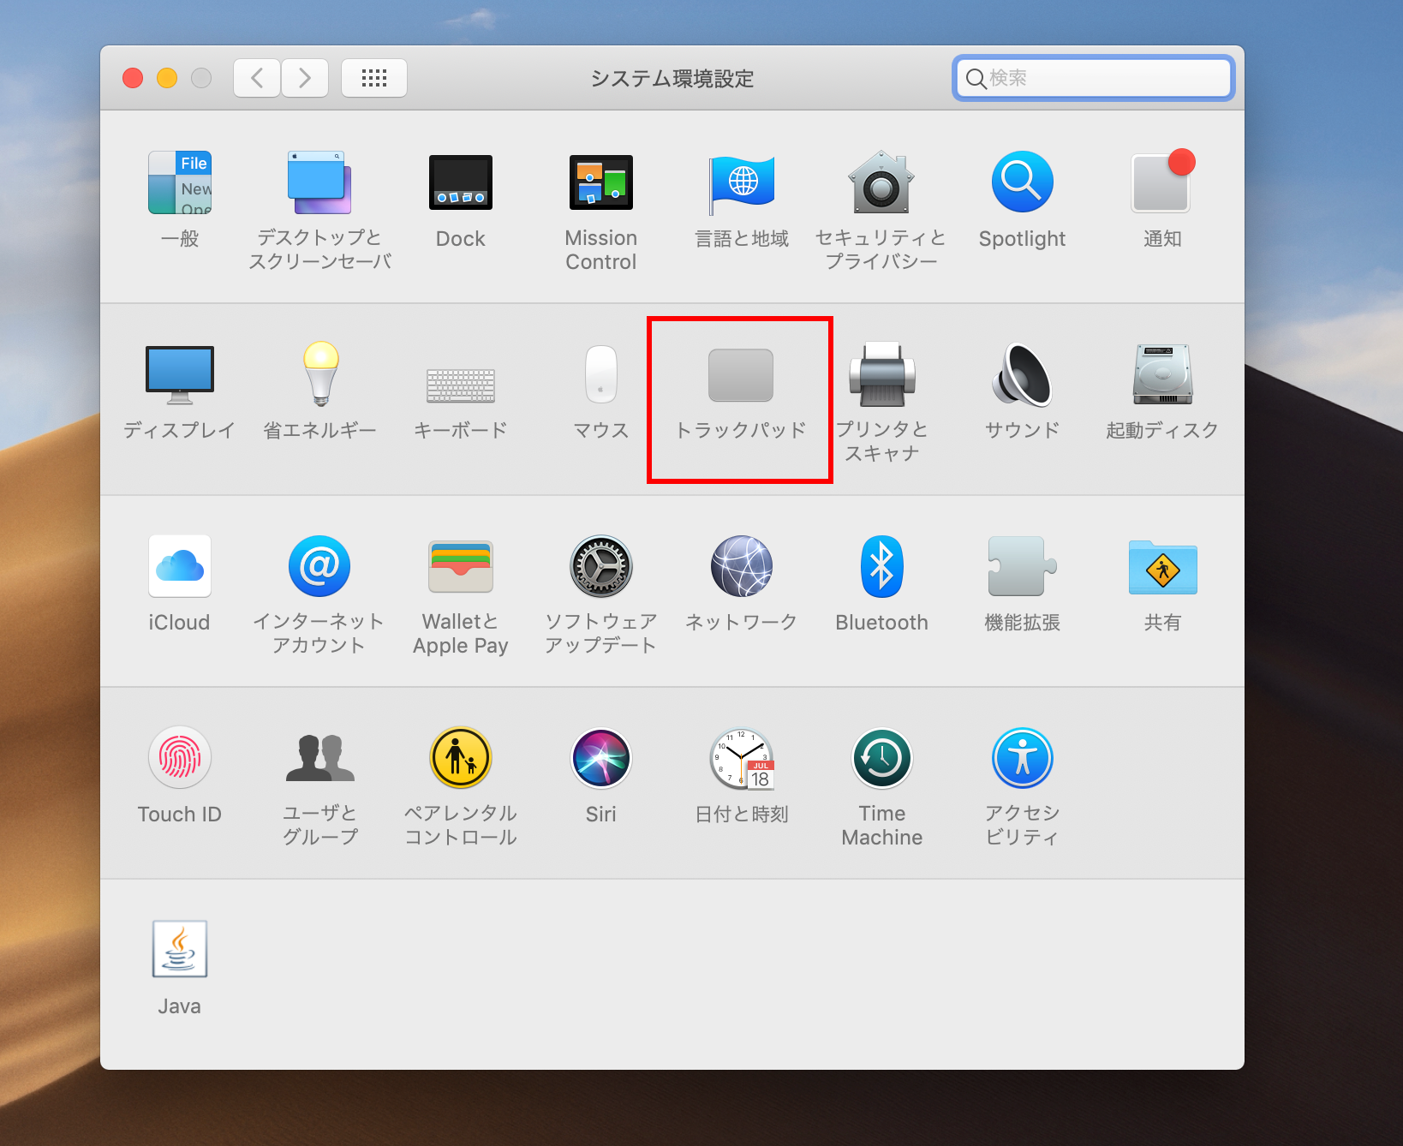Open the 一般 (General) preference pane
Screen dimensions: 1403x1146
(180, 182)
